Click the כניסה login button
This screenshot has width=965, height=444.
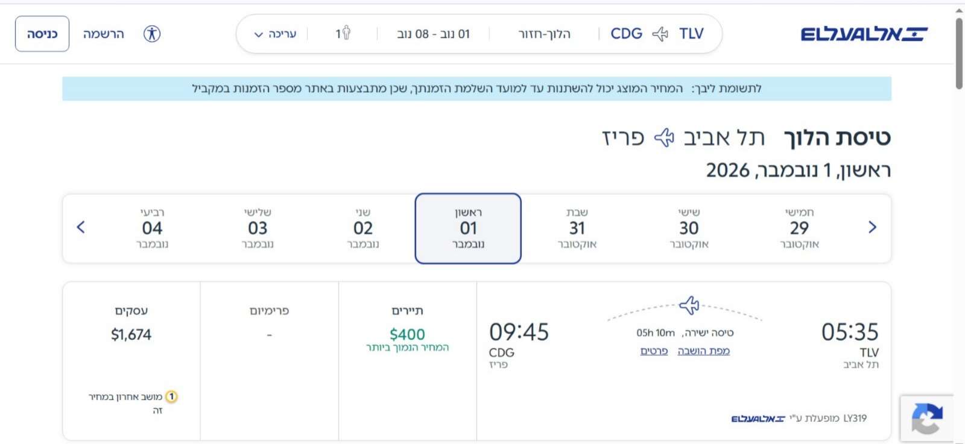pos(42,34)
